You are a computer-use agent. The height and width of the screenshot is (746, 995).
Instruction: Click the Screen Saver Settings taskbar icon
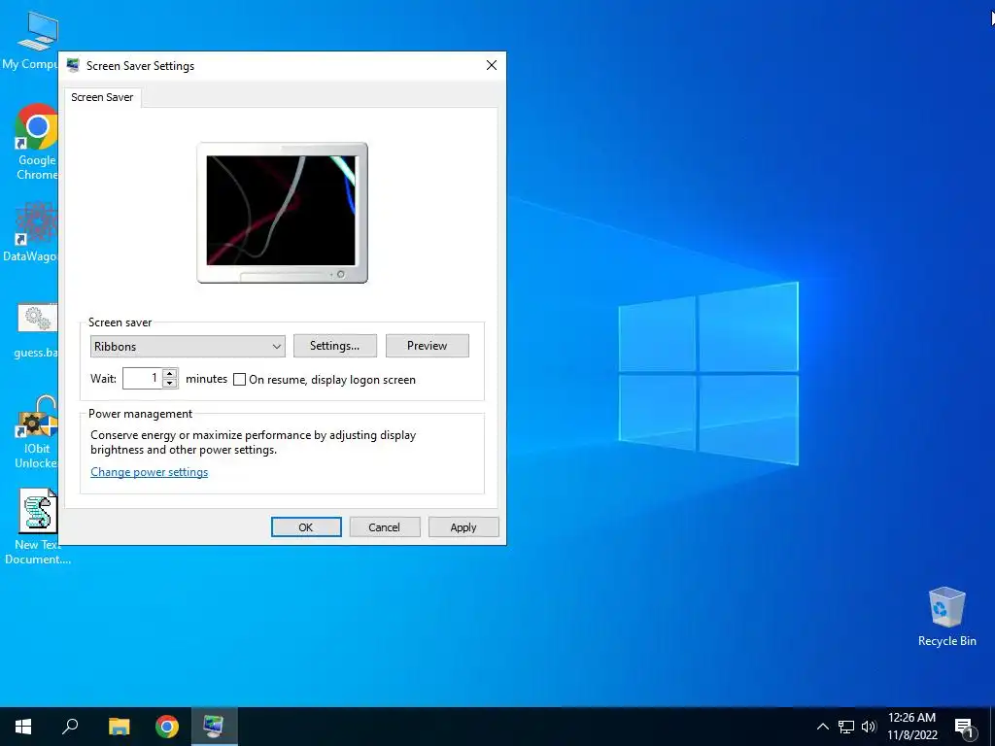coord(214,727)
